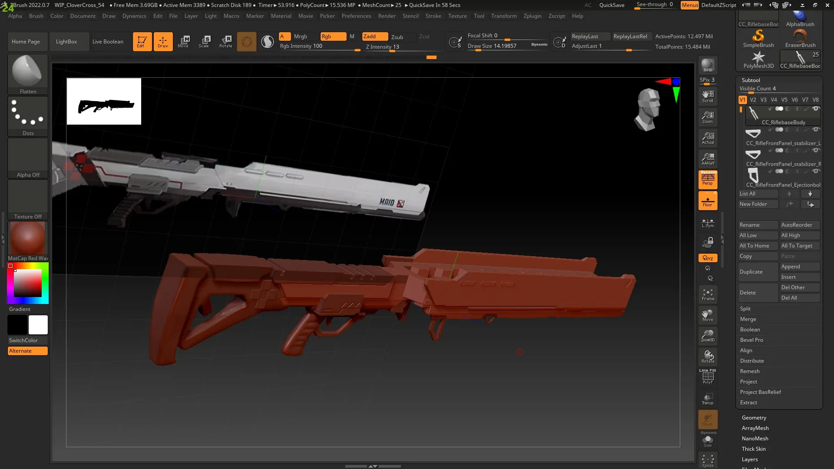Click the MatCap Red Wax material thumbnail
The width and height of the screenshot is (834, 469).
coord(27,238)
